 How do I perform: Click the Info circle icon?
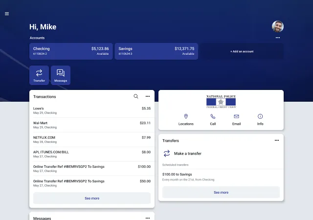(x=260, y=116)
